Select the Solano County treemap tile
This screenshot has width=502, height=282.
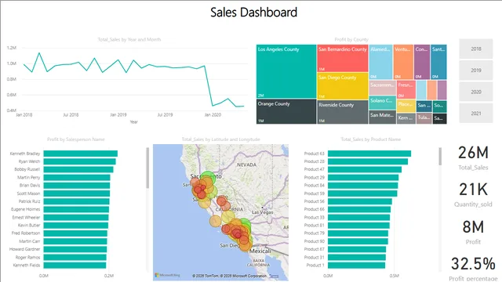click(x=382, y=103)
